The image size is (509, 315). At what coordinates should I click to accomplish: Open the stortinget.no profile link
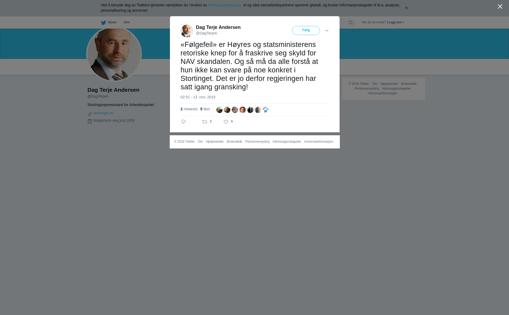[103, 113]
